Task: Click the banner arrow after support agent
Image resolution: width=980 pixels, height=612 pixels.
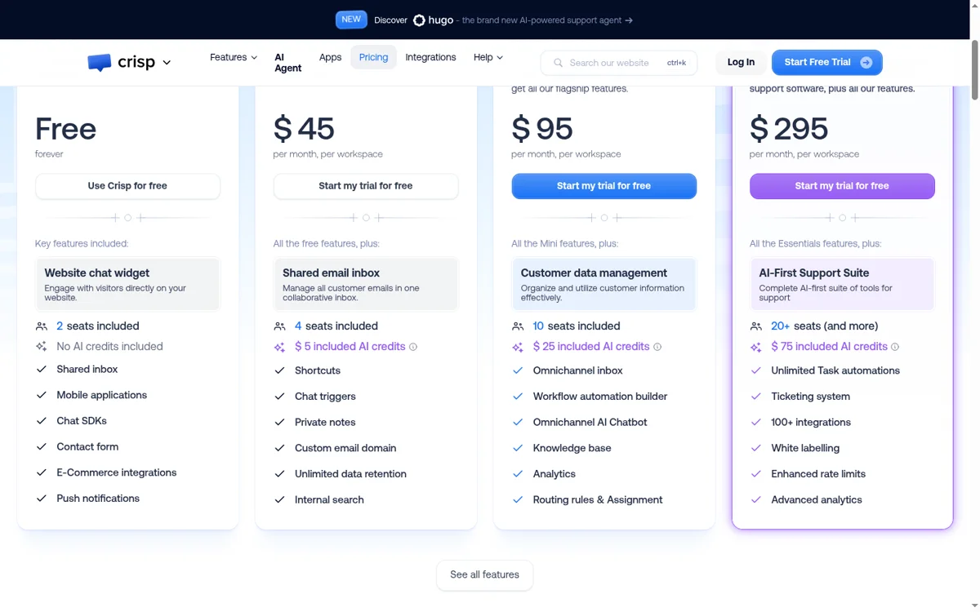Action: coord(628,20)
